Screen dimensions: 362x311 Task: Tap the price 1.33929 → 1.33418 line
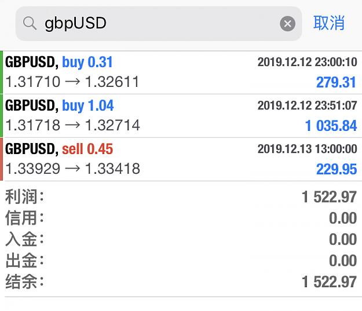[72, 169]
